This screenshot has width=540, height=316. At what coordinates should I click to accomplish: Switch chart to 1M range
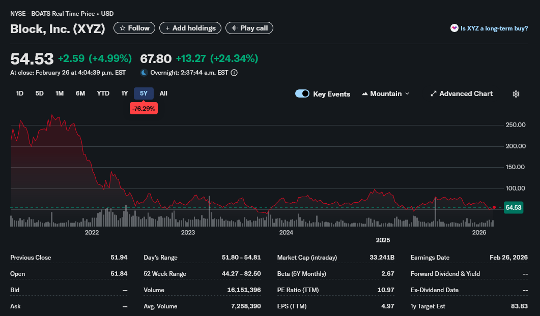click(60, 93)
